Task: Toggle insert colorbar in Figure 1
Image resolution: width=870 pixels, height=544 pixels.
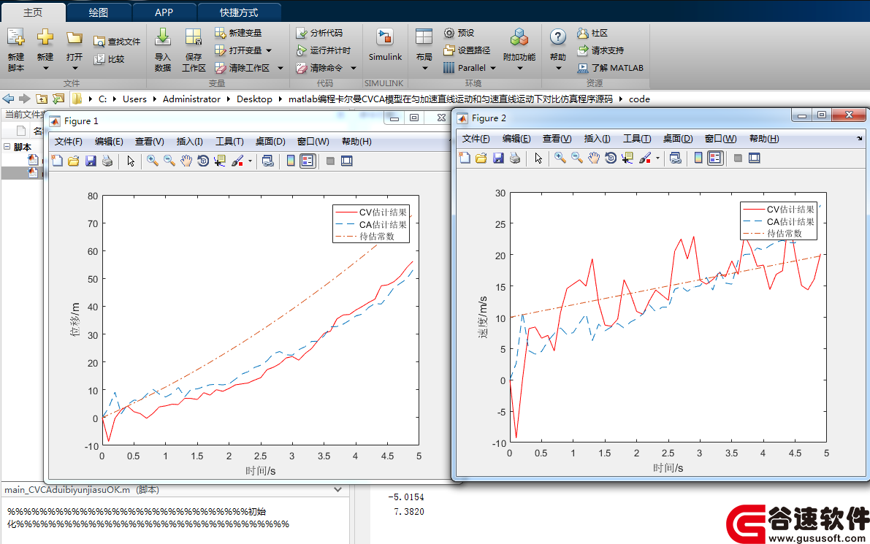Action: [290, 161]
